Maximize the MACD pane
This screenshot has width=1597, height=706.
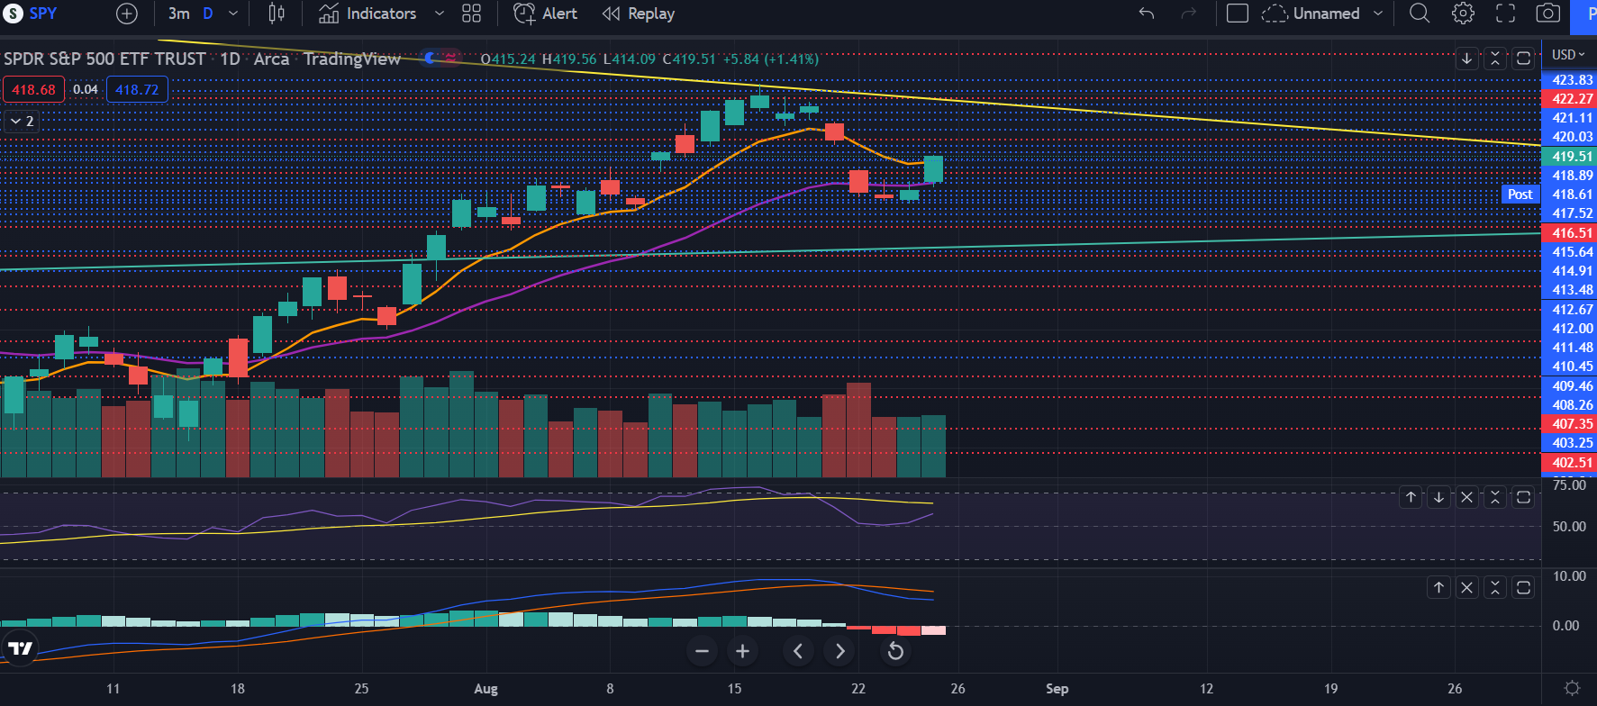pos(1523,587)
